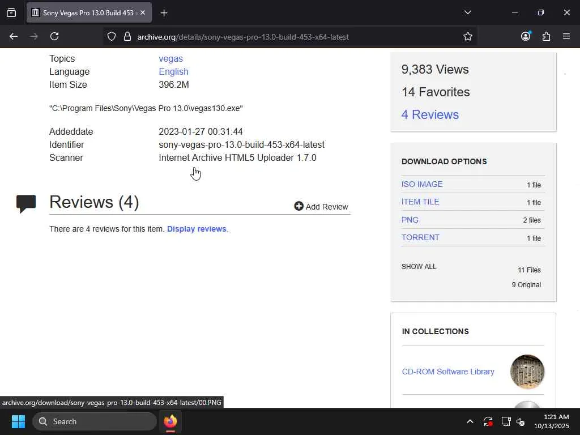The image size is (580, 435).
Task: Click the Display reviews link
Action: click(x=197, y=229)
